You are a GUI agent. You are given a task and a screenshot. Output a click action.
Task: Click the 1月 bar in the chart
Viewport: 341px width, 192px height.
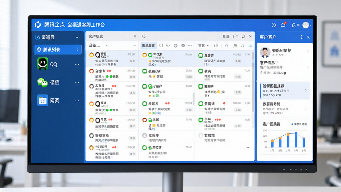[272, 144]
